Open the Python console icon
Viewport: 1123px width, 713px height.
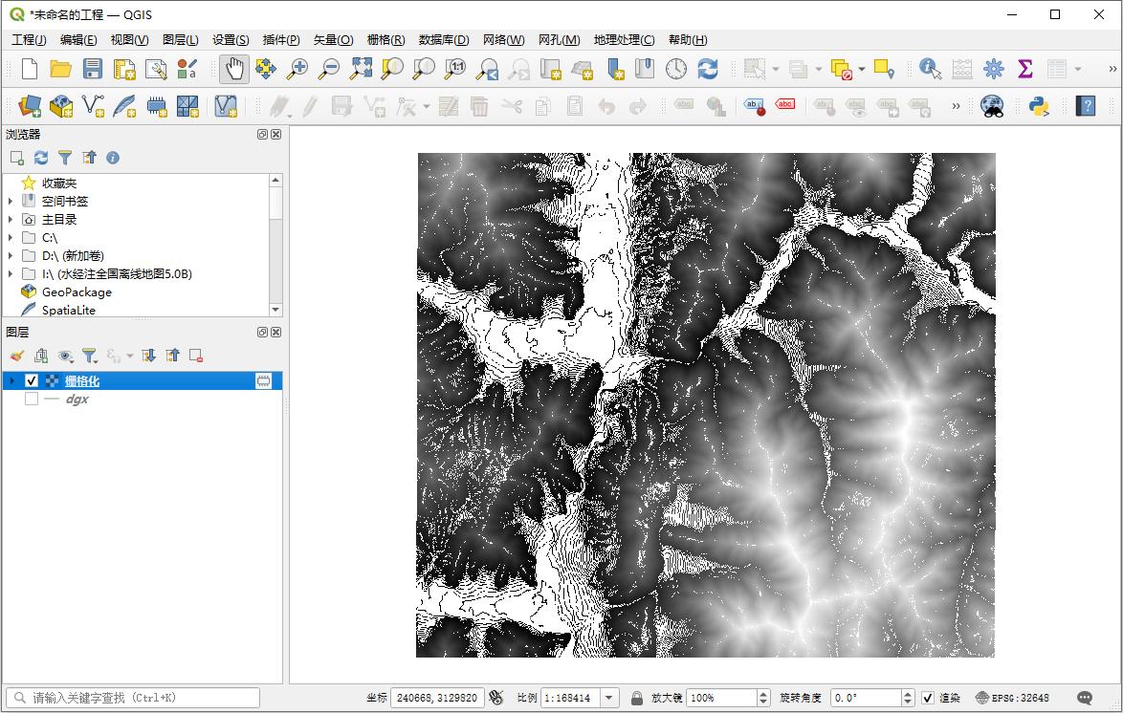tap(1039, 106)
